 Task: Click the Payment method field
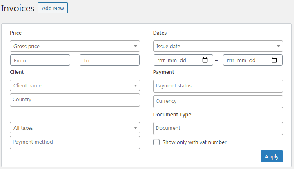(75, 142)
